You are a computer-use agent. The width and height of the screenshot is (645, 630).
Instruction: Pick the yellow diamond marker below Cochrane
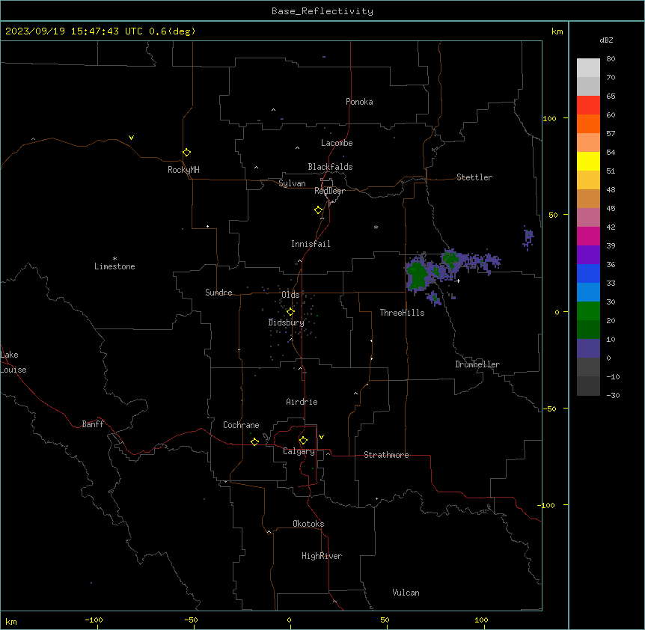[x=254, y=441]
